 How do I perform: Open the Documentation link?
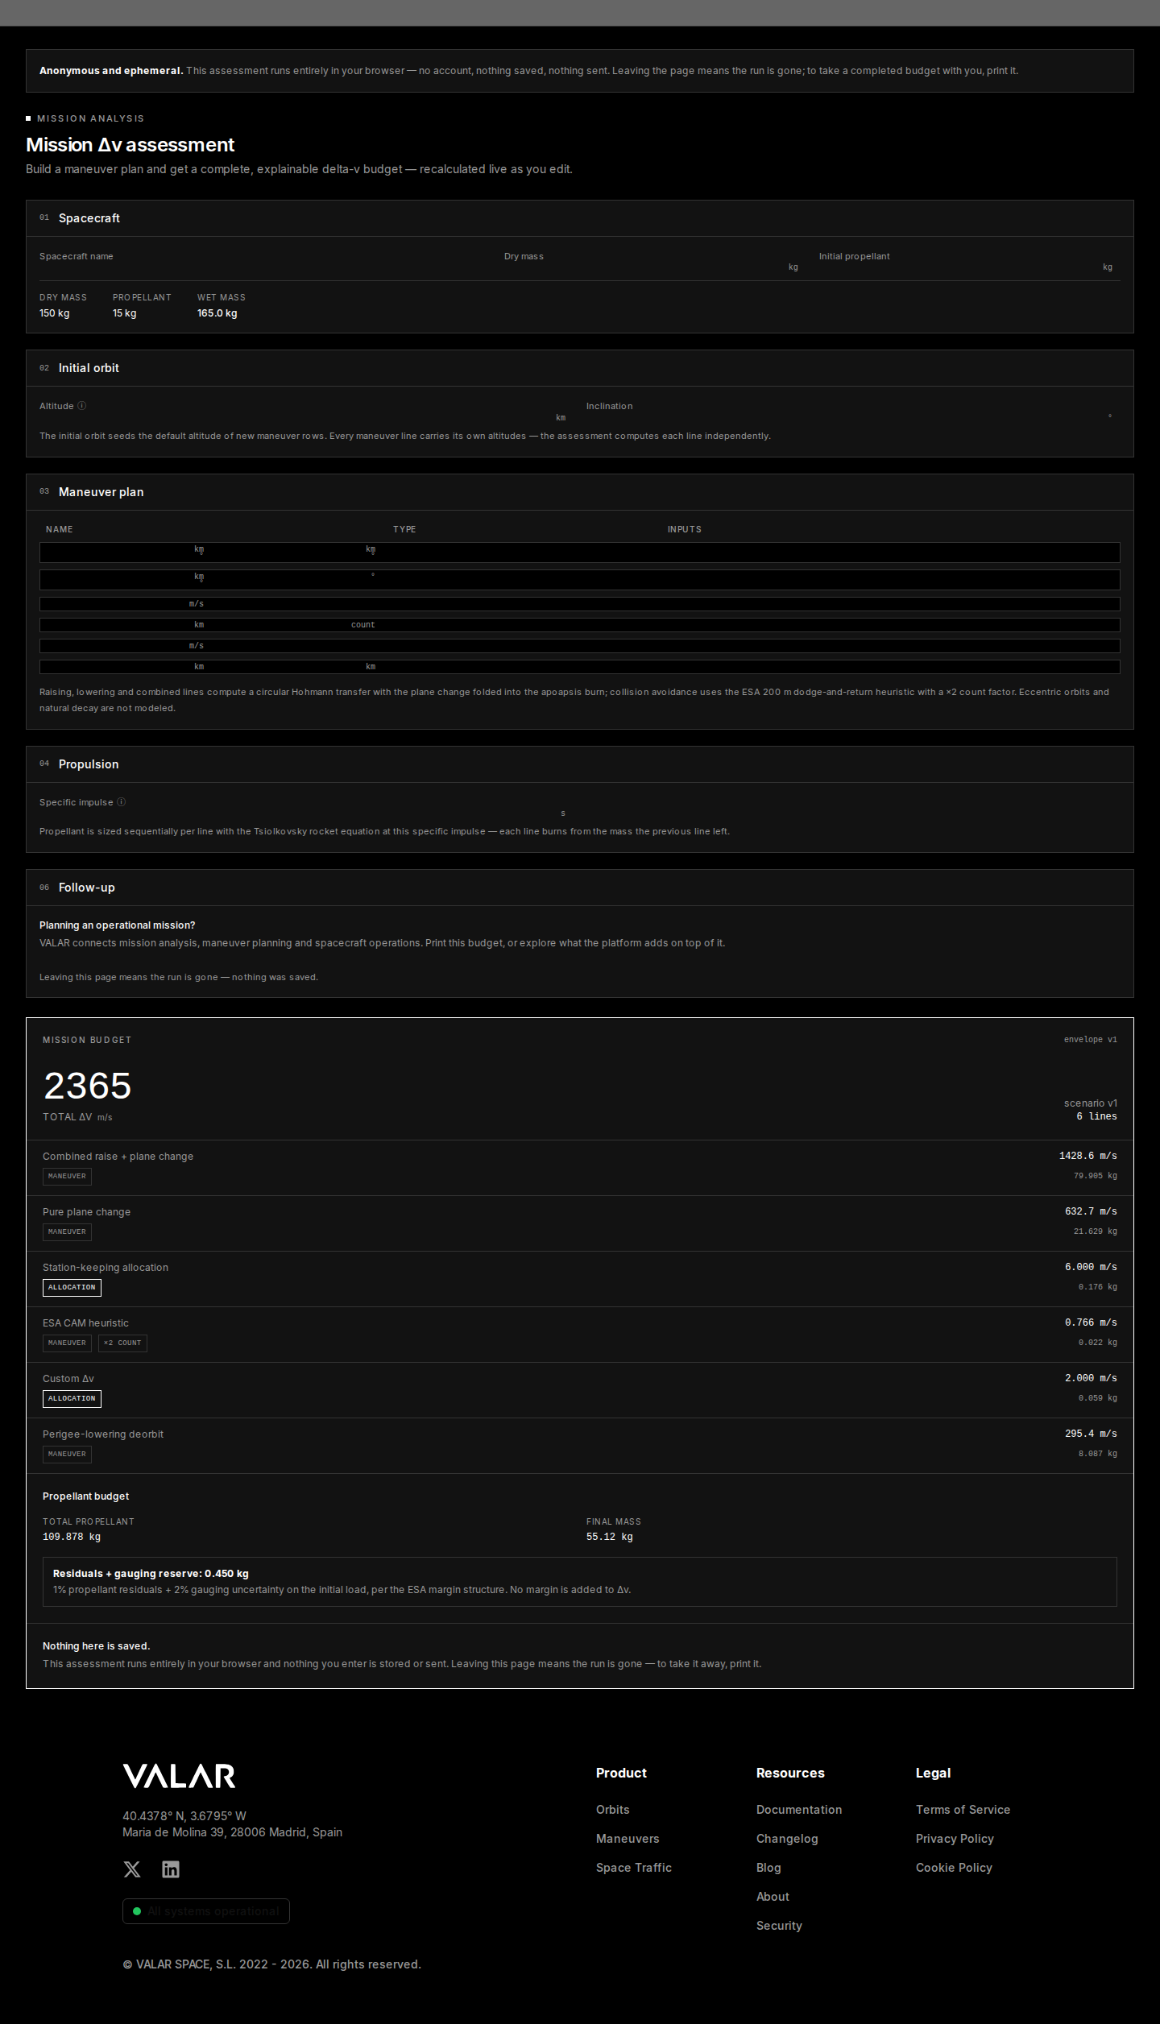click(x=799, y=1810)
